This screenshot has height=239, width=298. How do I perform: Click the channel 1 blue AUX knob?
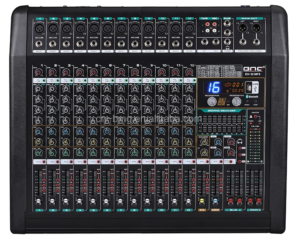39,131
